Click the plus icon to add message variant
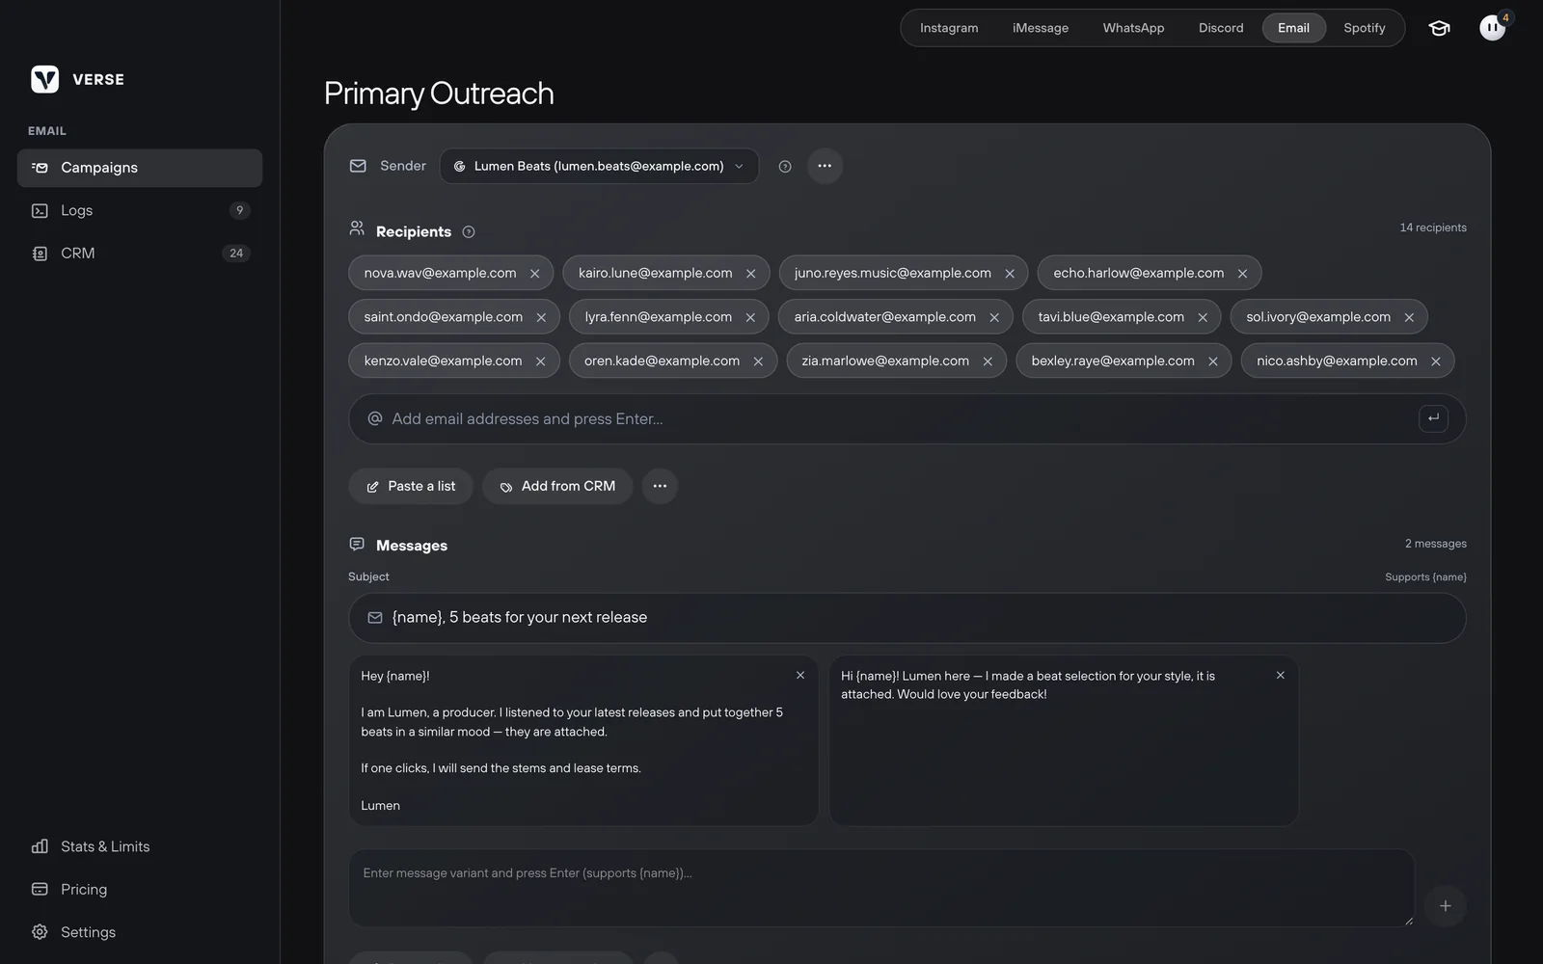The width and height of the screenshot is (1543, 964). point(1445,906)
